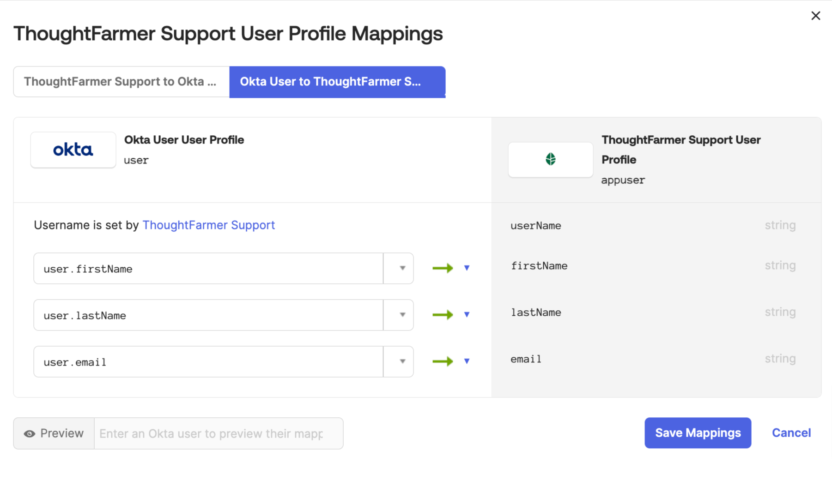Switch to ThoughtFarmer Support to Okta tab
The image size is (832, 481).
pos(121,82)
